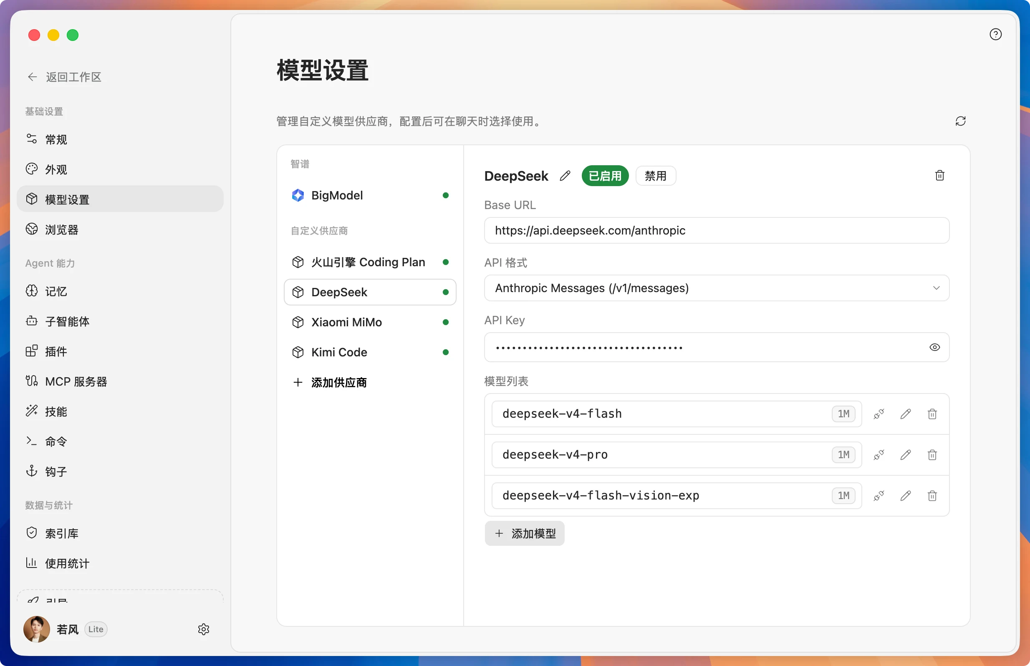Open 使用统计 usage statistics
Viewport: 1030px width, 666px height.
120,563
